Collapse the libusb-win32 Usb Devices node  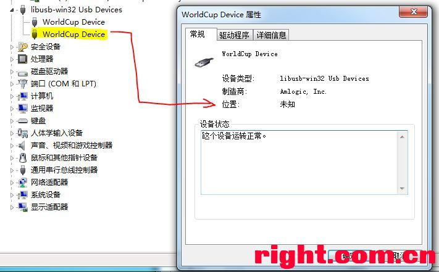[x=12, y=10]
